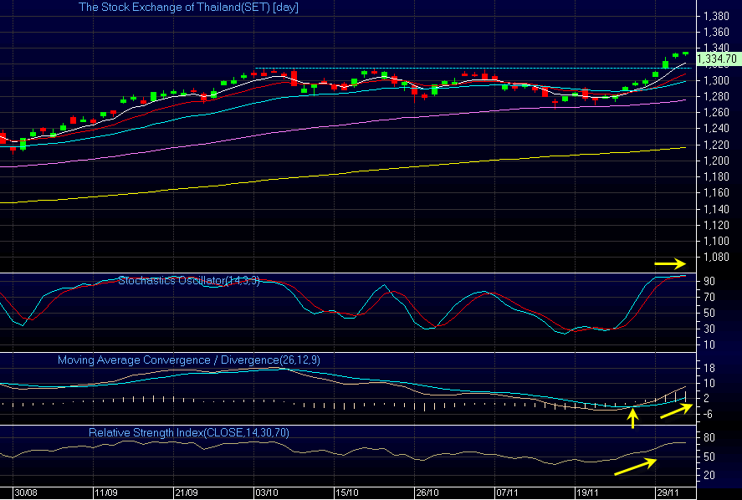
Task: Click the 1,380 price axis value
Action: [x=718, y=17]
